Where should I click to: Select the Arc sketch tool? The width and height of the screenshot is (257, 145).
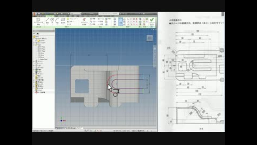pos(57,21)
